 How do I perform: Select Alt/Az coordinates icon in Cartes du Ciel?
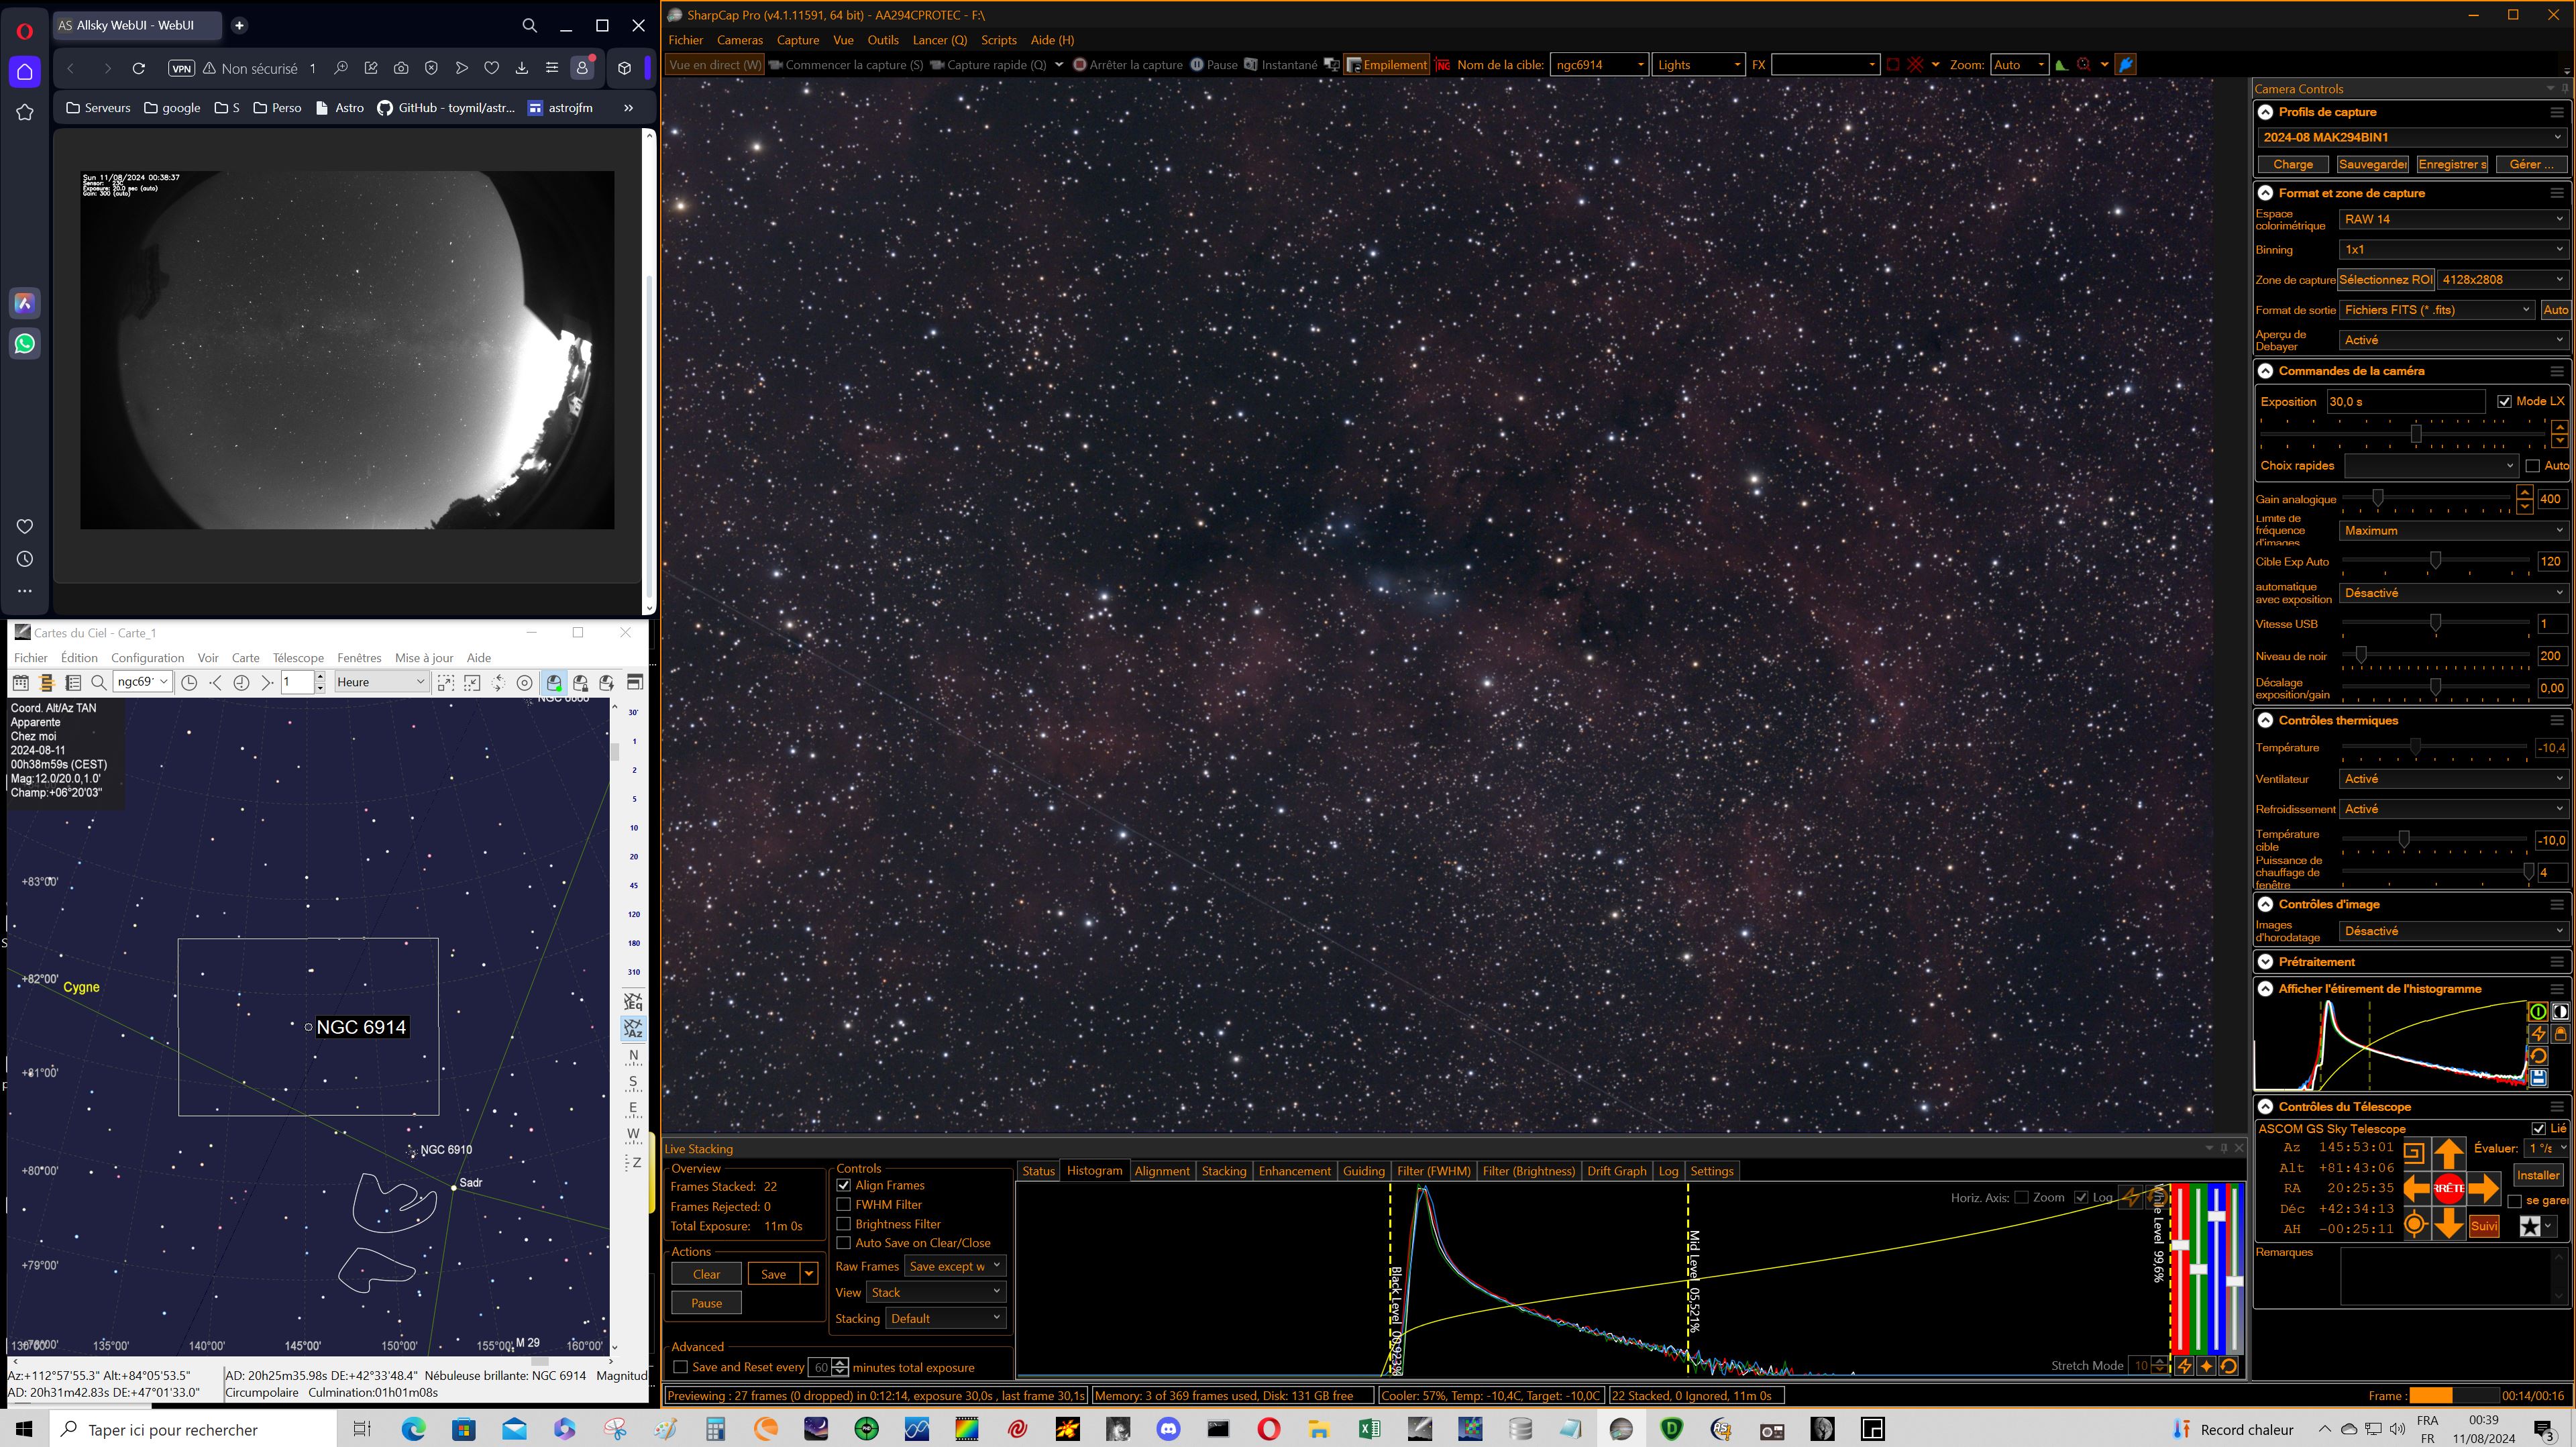633,1029
